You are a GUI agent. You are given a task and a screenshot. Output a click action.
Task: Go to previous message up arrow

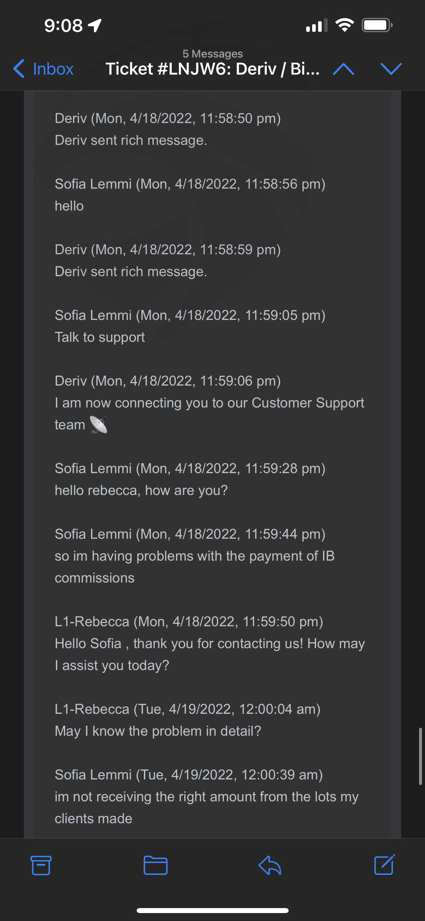click(343, 69)
